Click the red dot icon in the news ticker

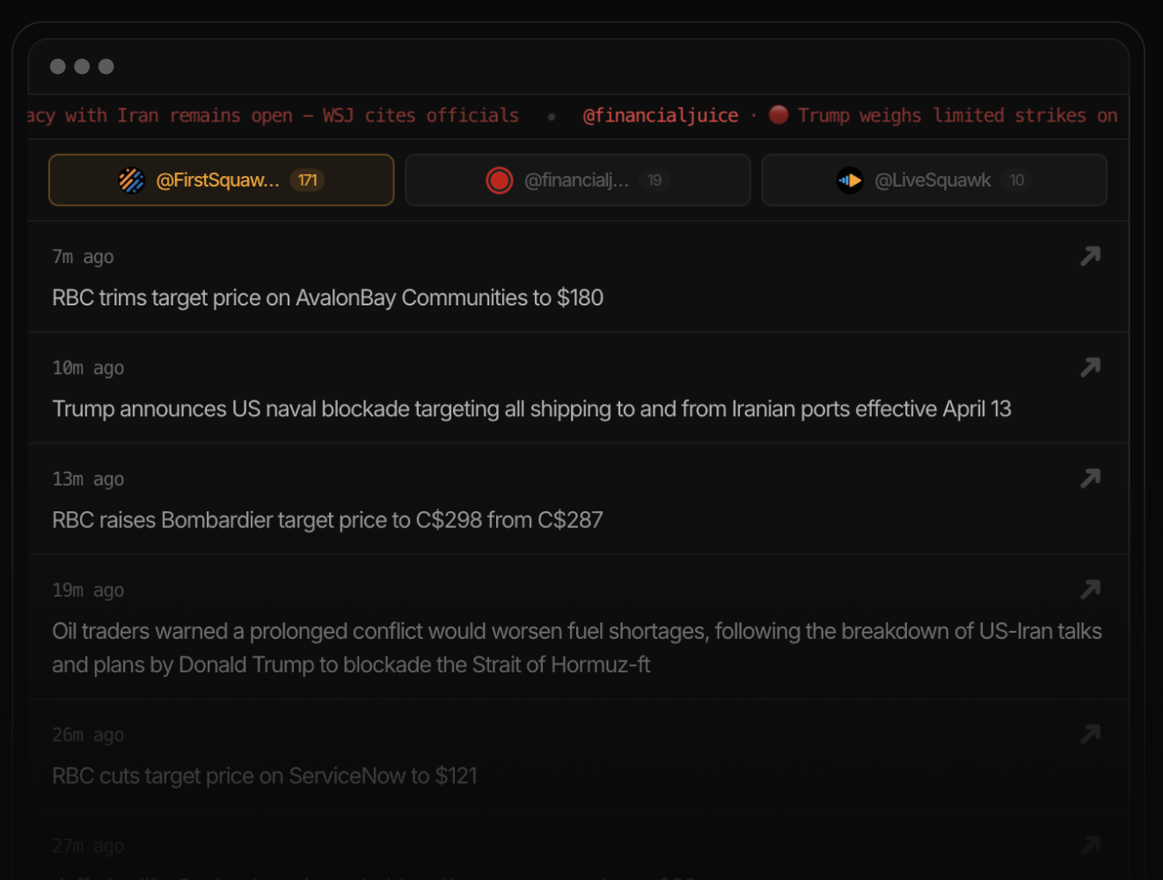coord(778,114)
